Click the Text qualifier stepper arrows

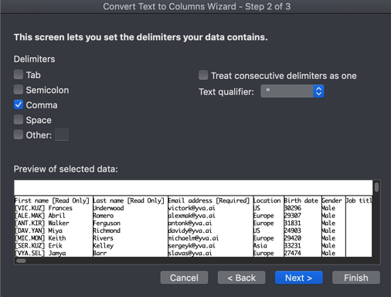(318, 91)
